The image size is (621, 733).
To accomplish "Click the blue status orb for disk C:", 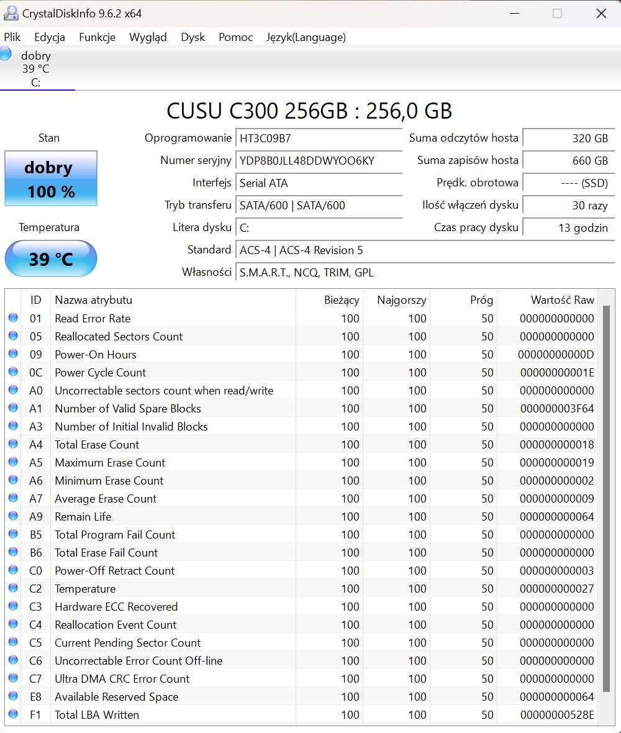I will [5, 54].
